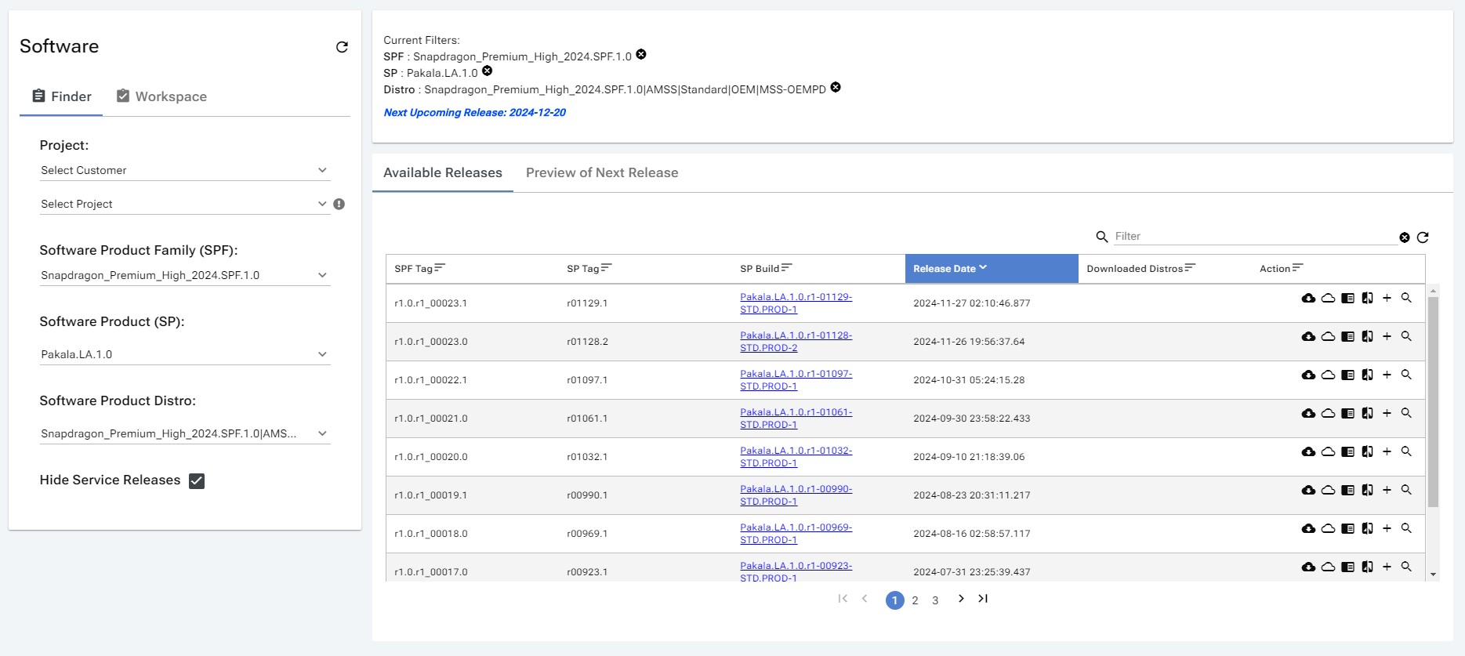Open the Software Product Family dropdown
Viewport: 1465px width, 656px height.
185,275
